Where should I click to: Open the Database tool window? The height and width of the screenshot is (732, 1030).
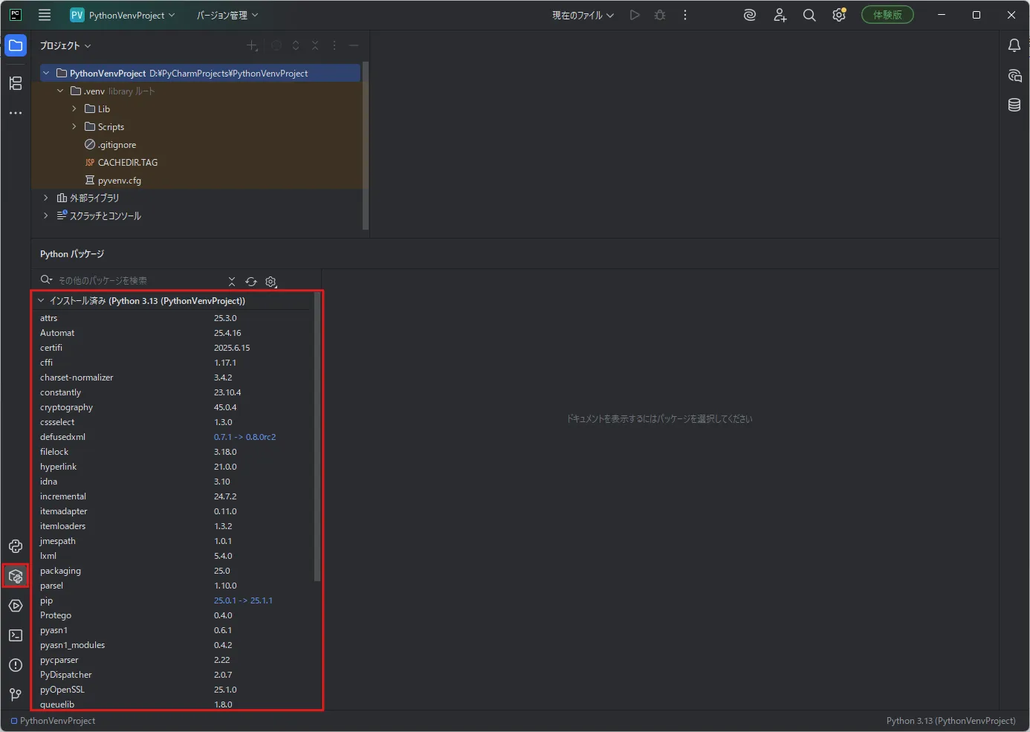[x=1014, y=105]
